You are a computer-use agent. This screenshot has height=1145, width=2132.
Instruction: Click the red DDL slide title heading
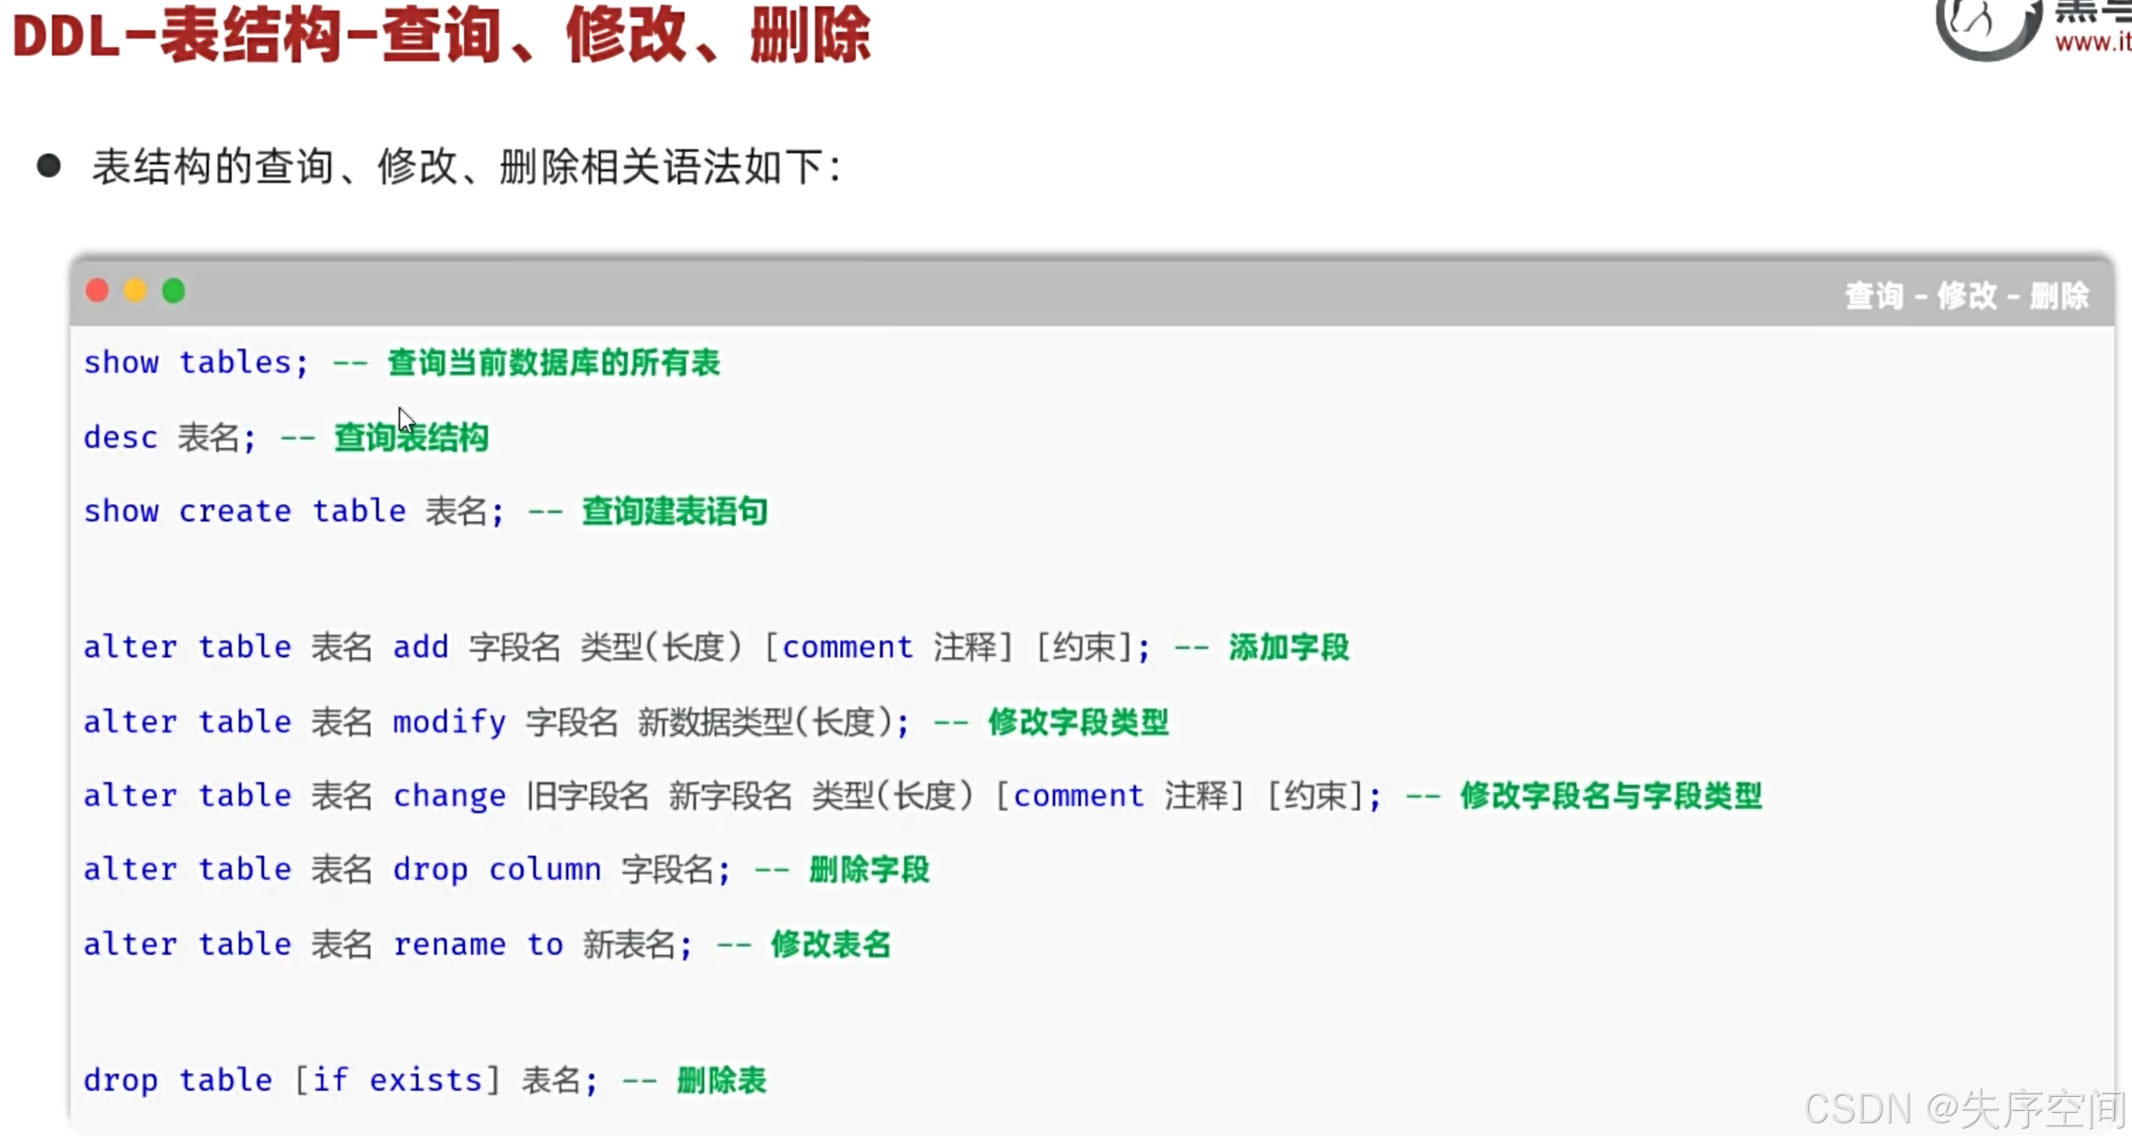pyautogui.click(x=441, y=36)
